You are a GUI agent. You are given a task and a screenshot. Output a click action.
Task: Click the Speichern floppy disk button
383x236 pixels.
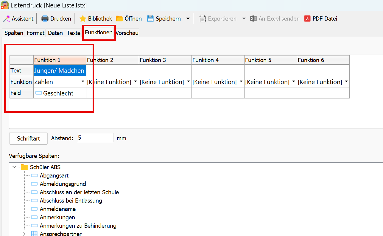point(164,18)
